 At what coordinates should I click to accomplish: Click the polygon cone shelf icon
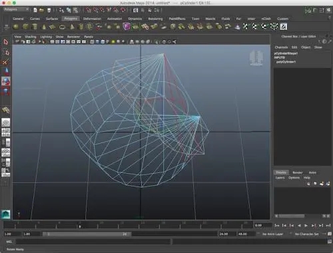click(x=44, y=27)
